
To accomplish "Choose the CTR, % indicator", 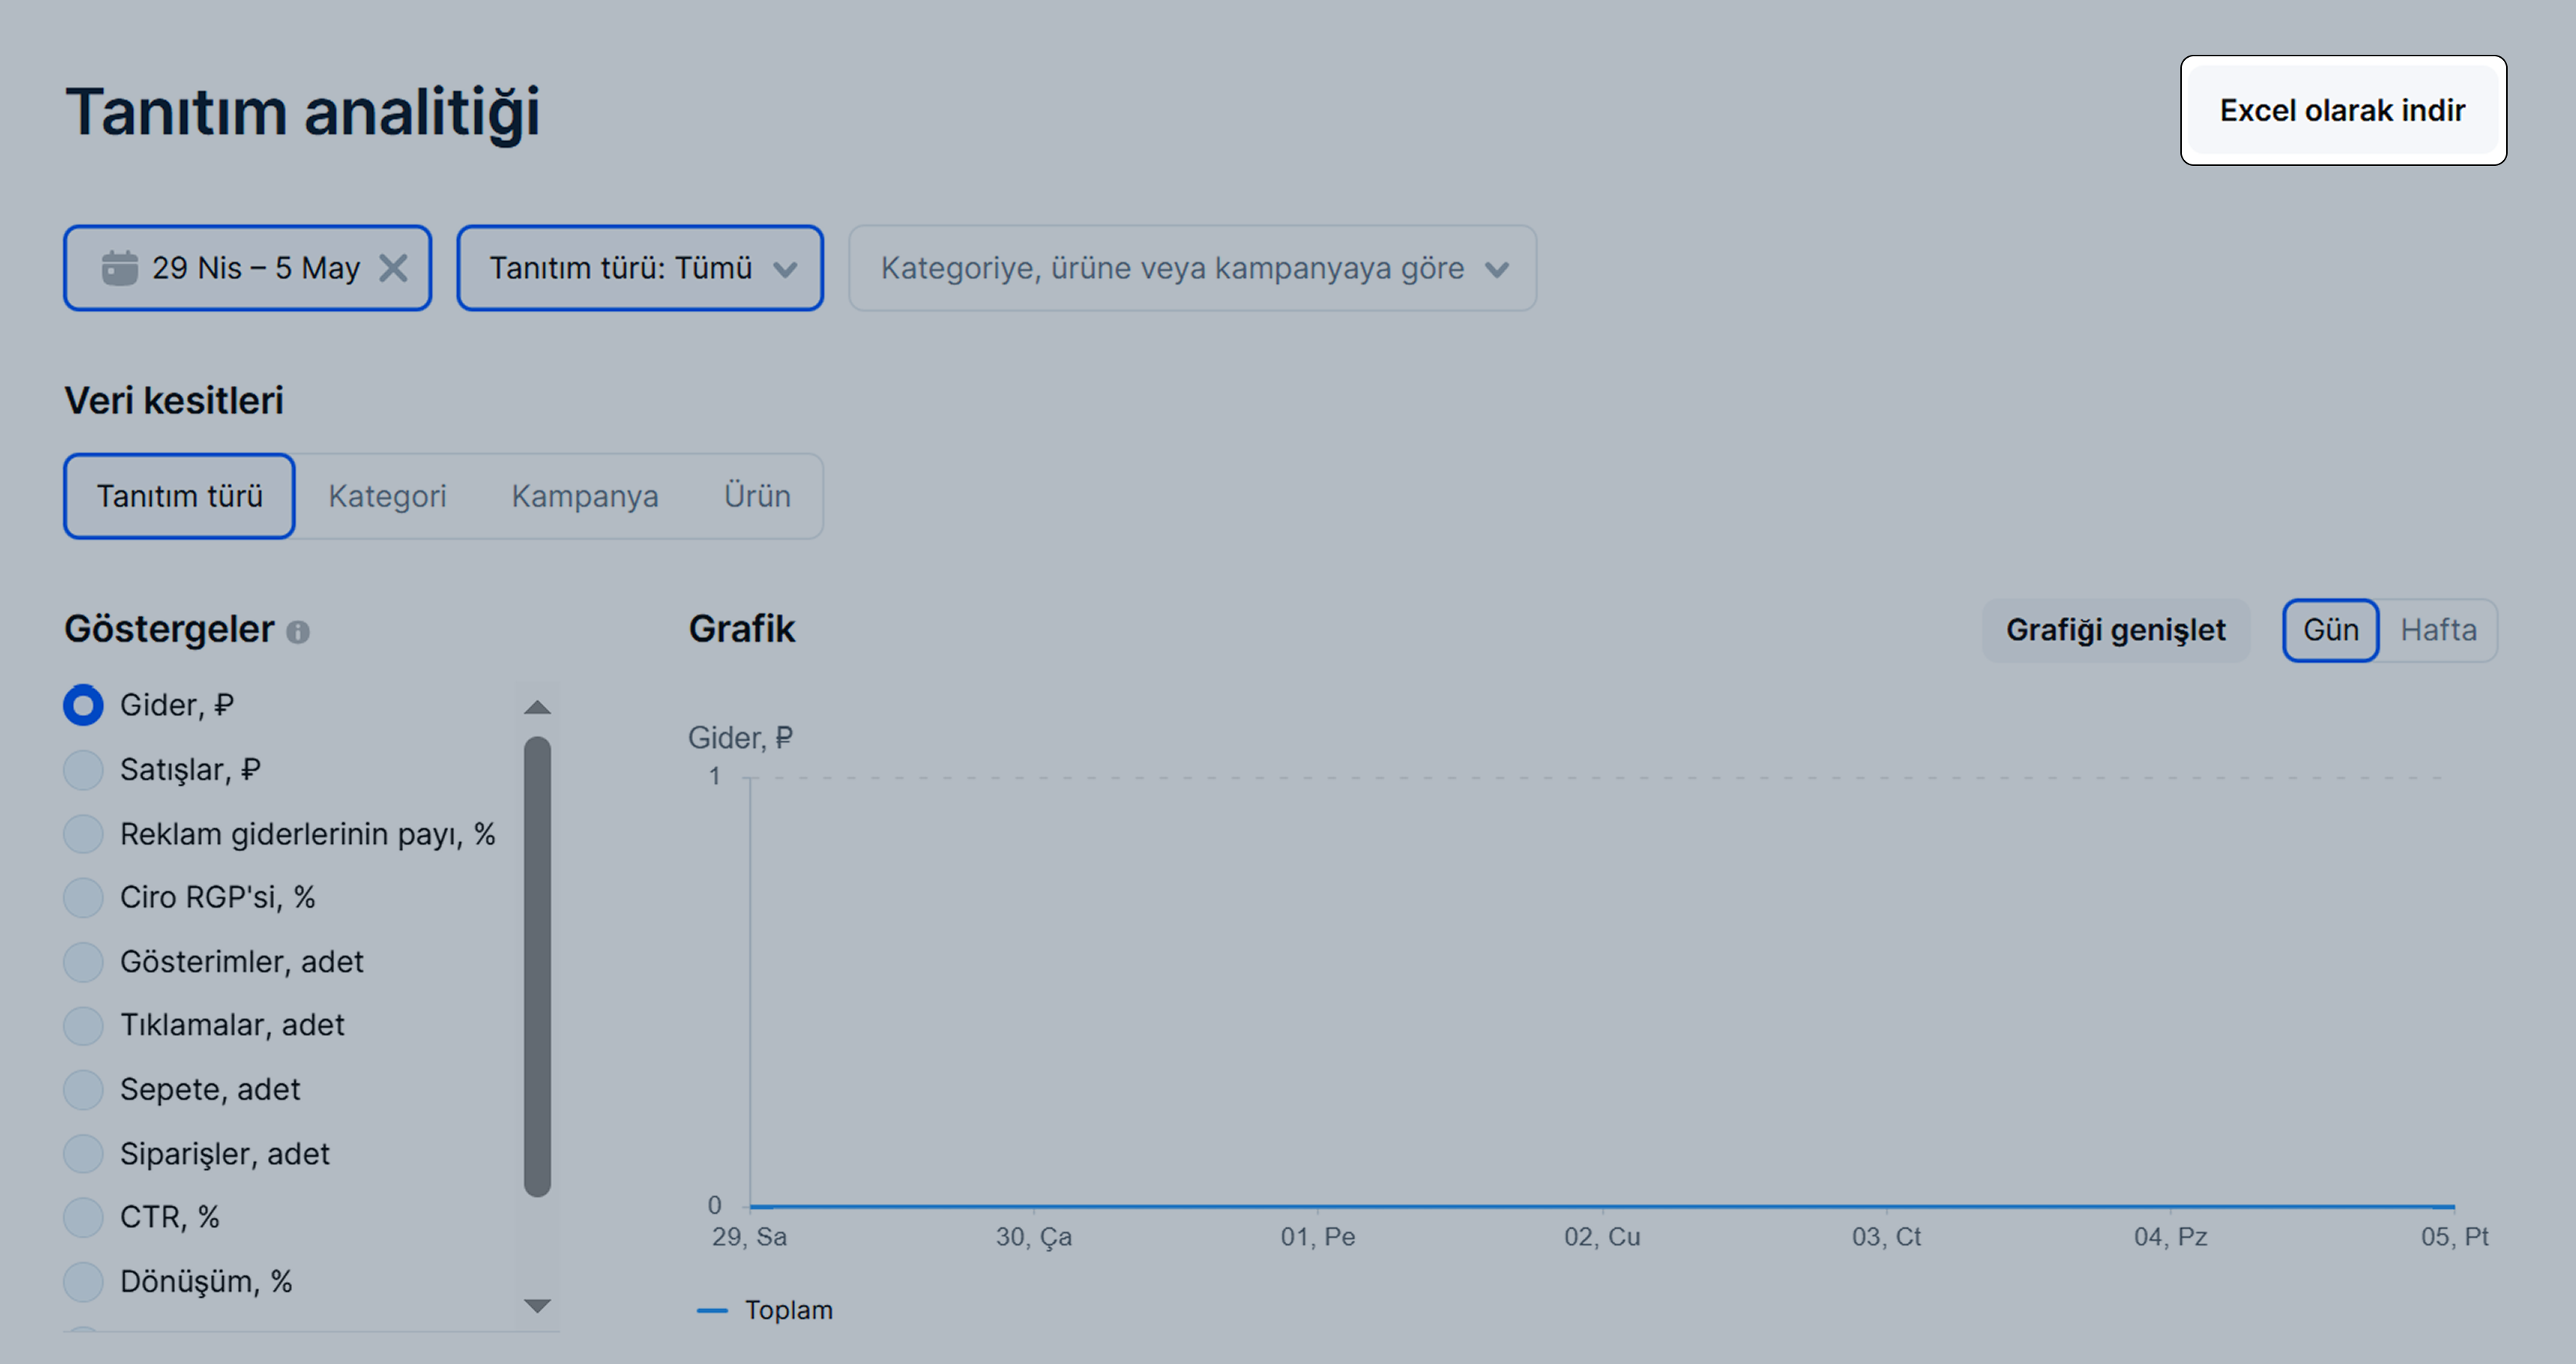I will (84, 1217).
